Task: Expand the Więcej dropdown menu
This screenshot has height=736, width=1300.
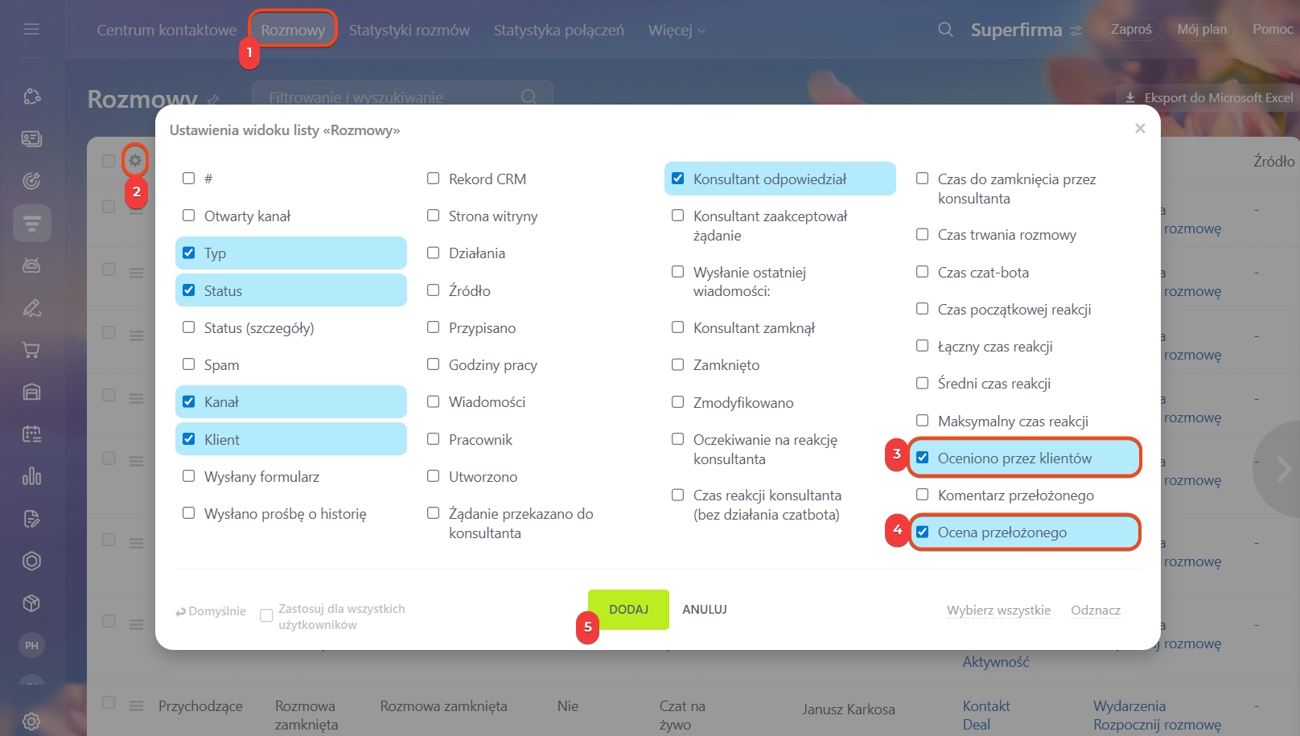Action: (x=677, y=30)
